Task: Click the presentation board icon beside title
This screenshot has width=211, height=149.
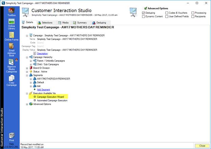Action: 25,13
